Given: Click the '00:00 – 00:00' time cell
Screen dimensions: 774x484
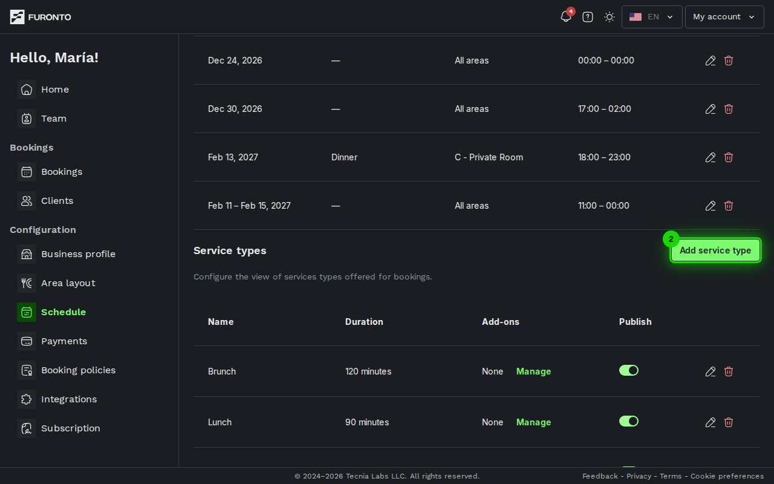Looking at the screenshot, I should [x=606, y=60].
